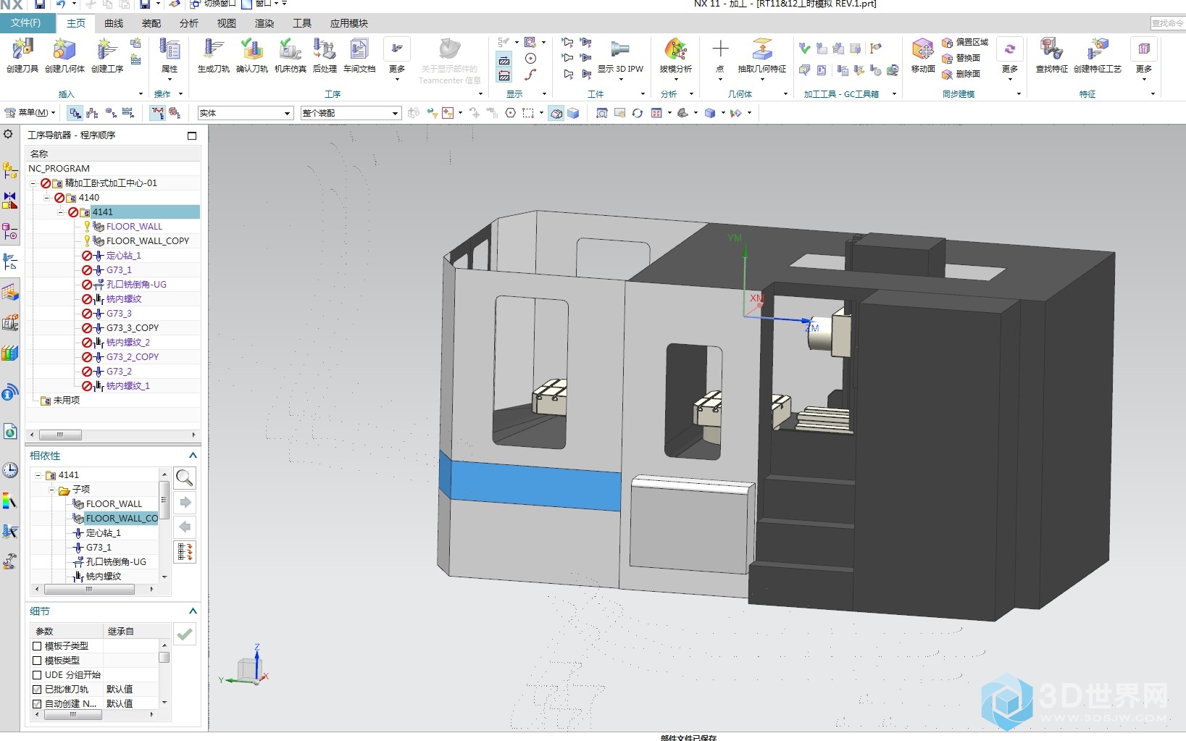The image size is (1186, 741).
Task: Click the forward arrow button in Dependencies
Action: (x=185, y=502)
